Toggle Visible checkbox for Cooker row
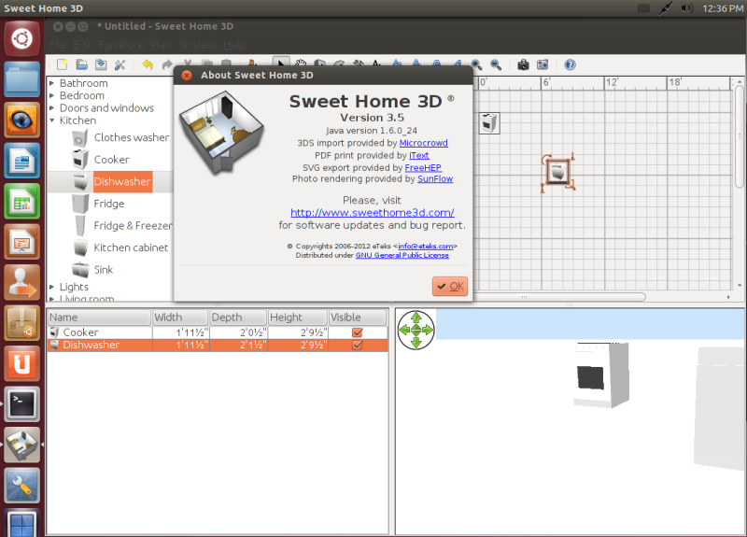Viewport: 747px width, 537px height. point(358,332)
